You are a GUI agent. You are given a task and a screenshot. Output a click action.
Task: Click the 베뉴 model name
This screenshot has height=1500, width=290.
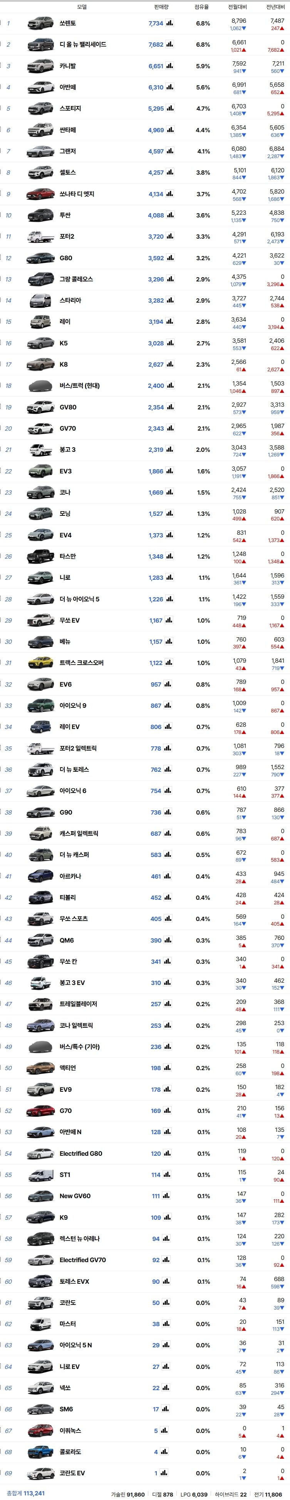(65, 642)
